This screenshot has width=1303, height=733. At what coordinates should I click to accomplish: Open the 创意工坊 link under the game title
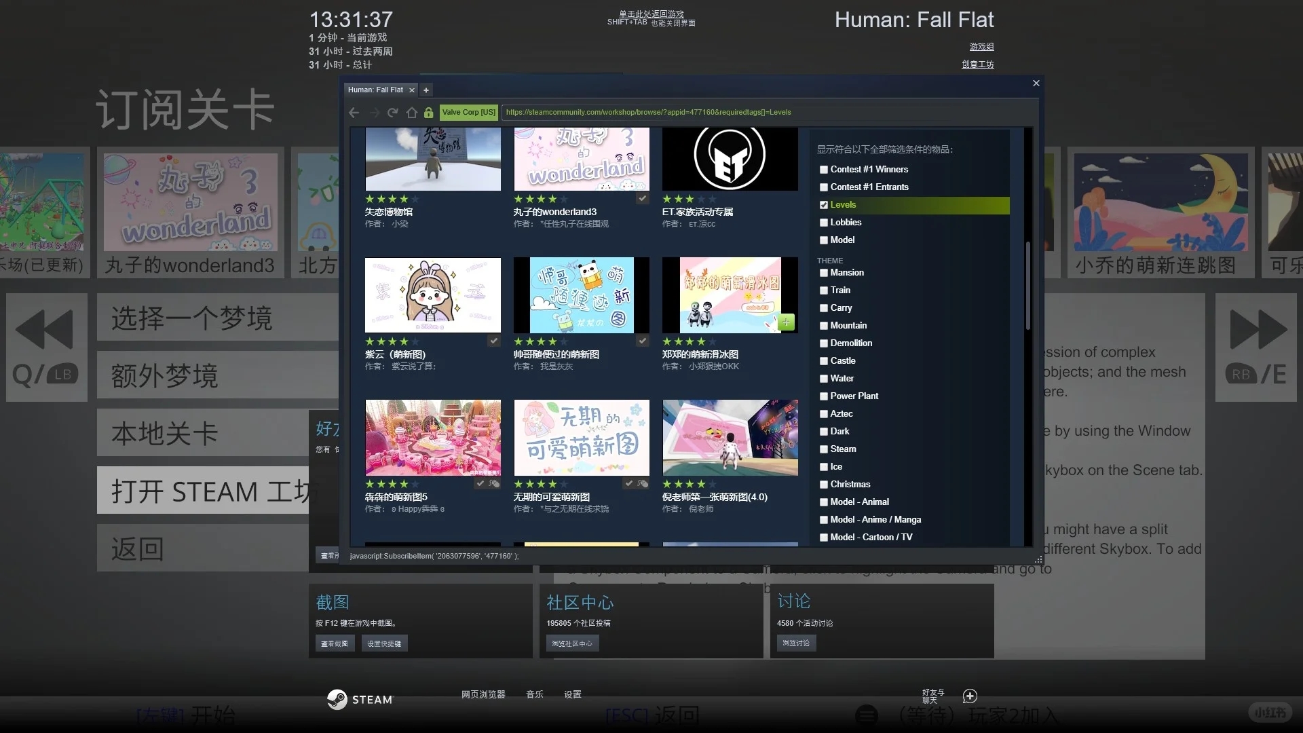point(977,64)
